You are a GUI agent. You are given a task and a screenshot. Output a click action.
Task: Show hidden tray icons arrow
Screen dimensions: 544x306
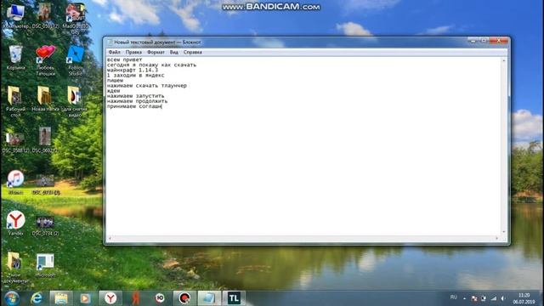[x=465, y=298]
